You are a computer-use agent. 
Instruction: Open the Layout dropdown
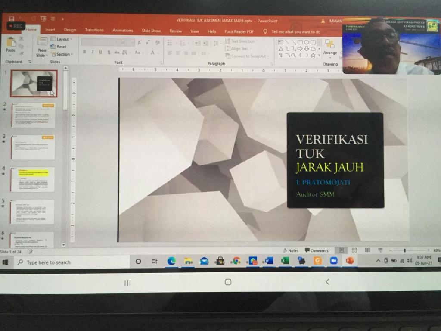tap(62, 39)
